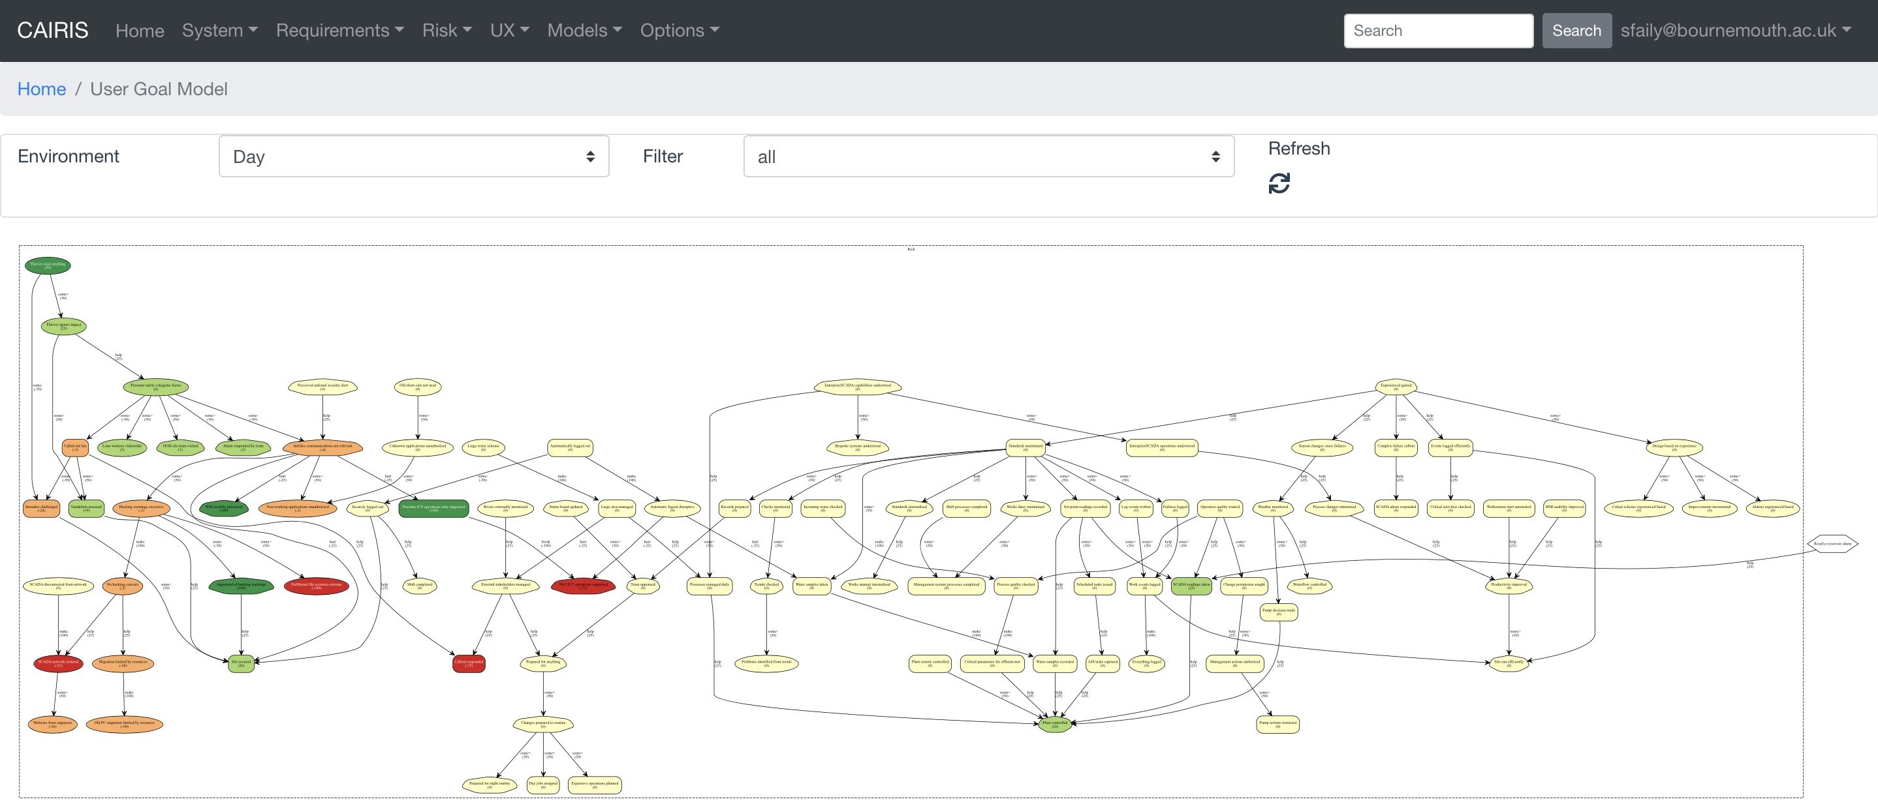The width and height of the screenshot is (1878, 808).
Task: Click the Refresh icon below the Refresh label
Action: tap(1281, 182)
